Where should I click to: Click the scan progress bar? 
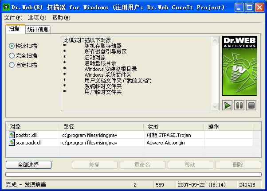tap(133, 174)
